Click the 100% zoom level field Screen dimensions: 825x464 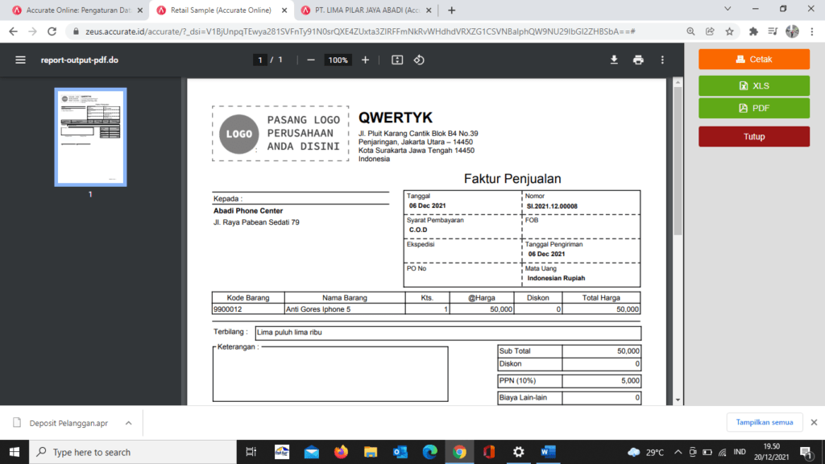338,60
